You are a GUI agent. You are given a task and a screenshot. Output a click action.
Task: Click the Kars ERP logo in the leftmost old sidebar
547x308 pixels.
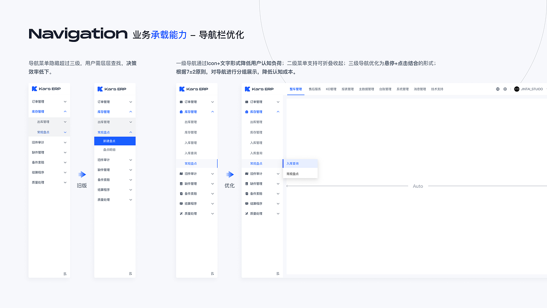tap(47, 89)
